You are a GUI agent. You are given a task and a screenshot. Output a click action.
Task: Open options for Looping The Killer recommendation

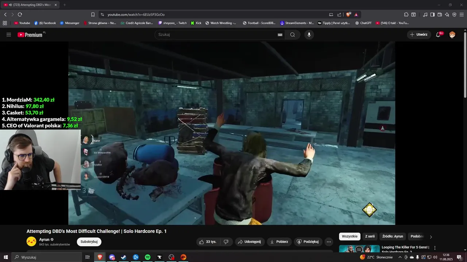click(x=435, y=248)
